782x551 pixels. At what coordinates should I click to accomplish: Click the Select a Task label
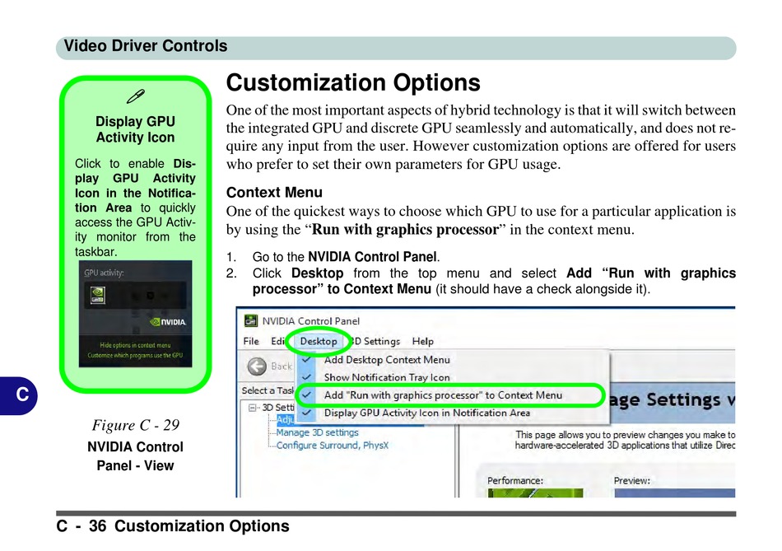pos(268,390)
